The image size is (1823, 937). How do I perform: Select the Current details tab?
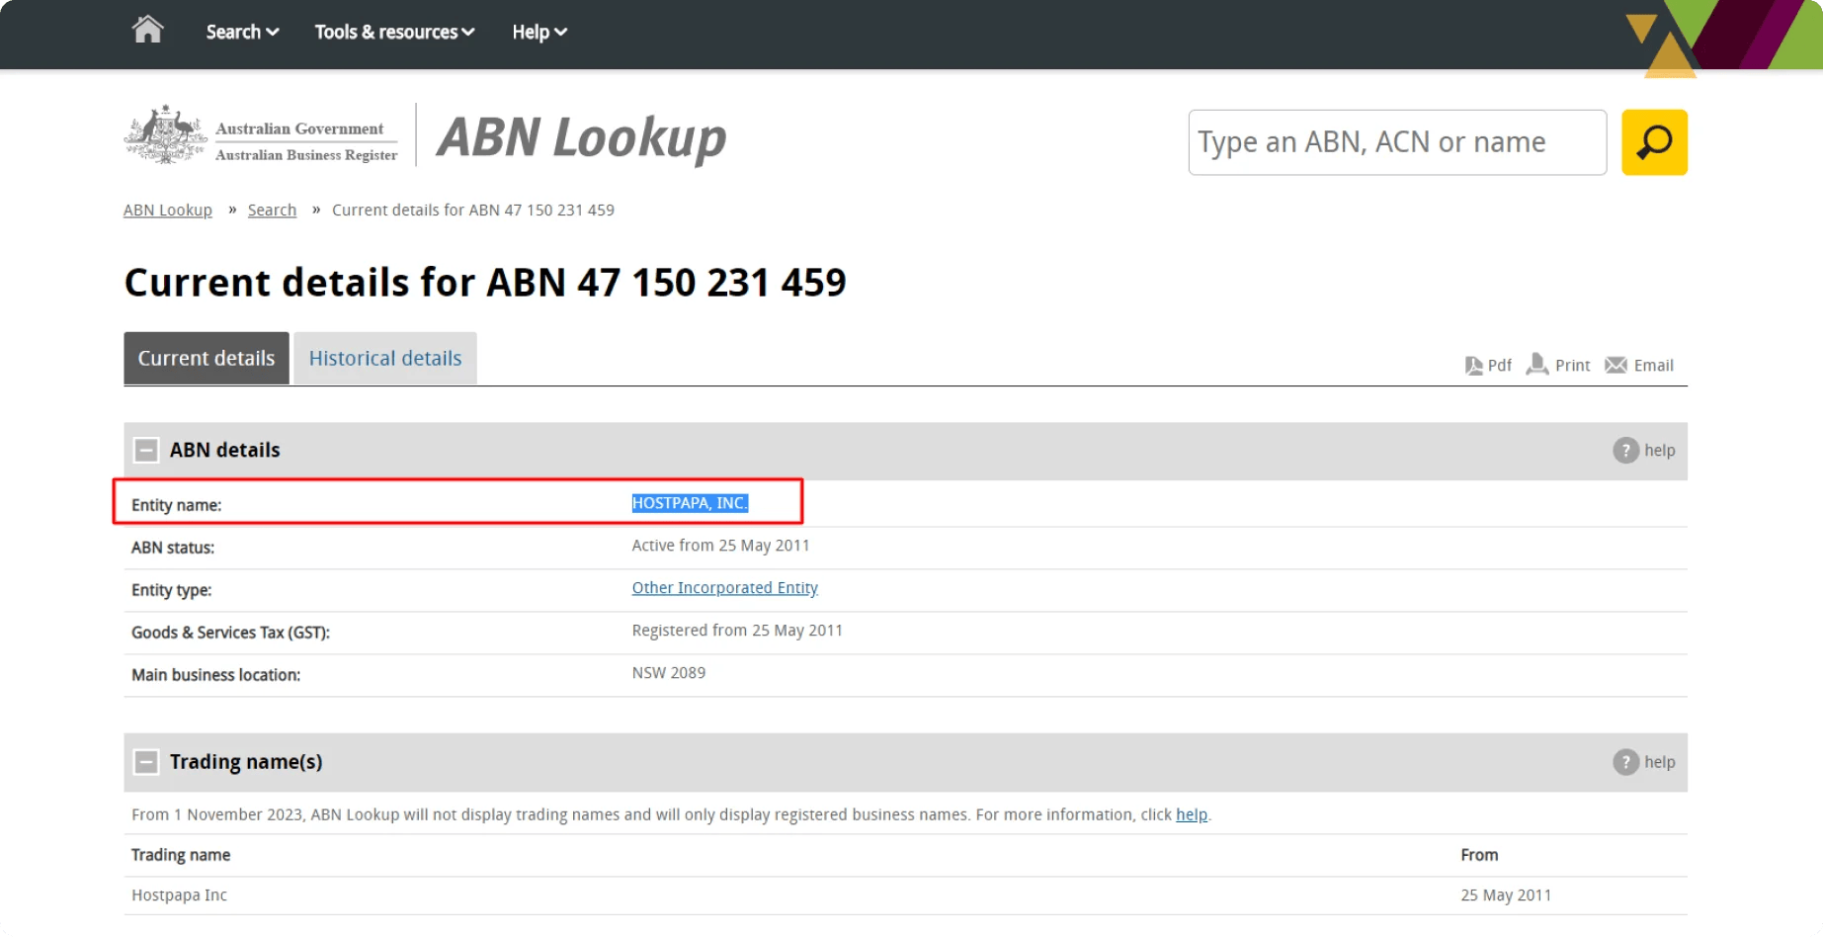207,358
